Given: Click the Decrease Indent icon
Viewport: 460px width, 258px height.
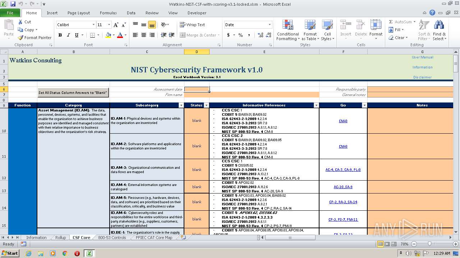Looking at the screenshot, I should click(x=164, y=35).
